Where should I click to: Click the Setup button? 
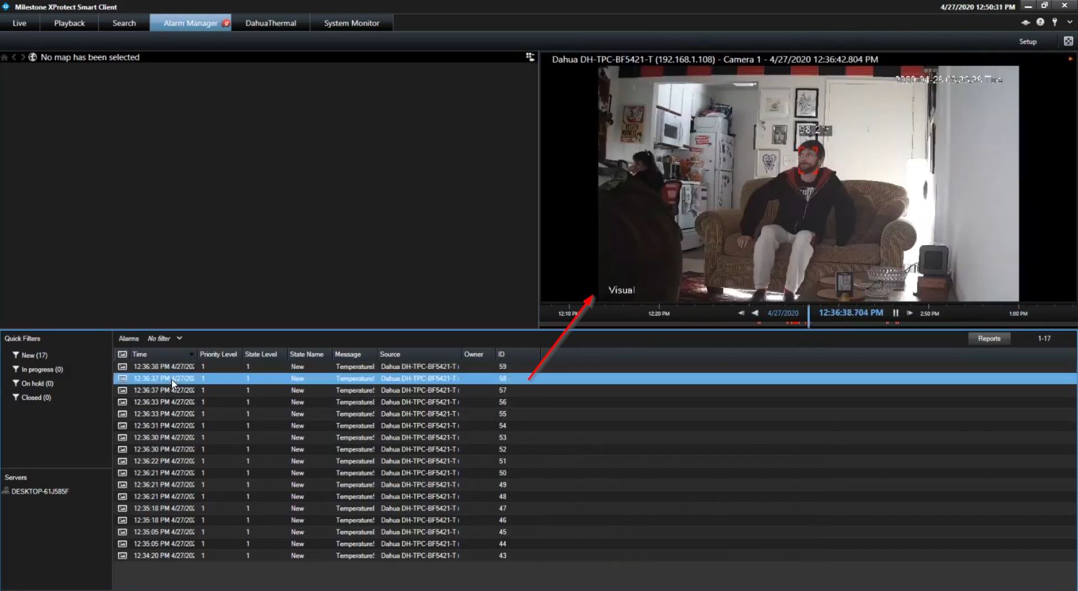tap(1027, 42)
